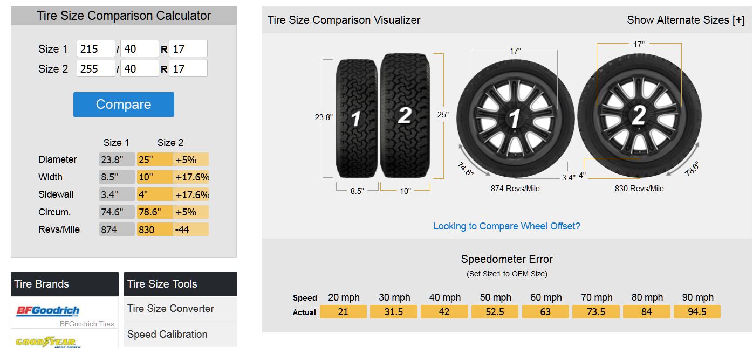Click Size 1 width field showing 215
753x348 pixels.
click(x=96, y=49)
